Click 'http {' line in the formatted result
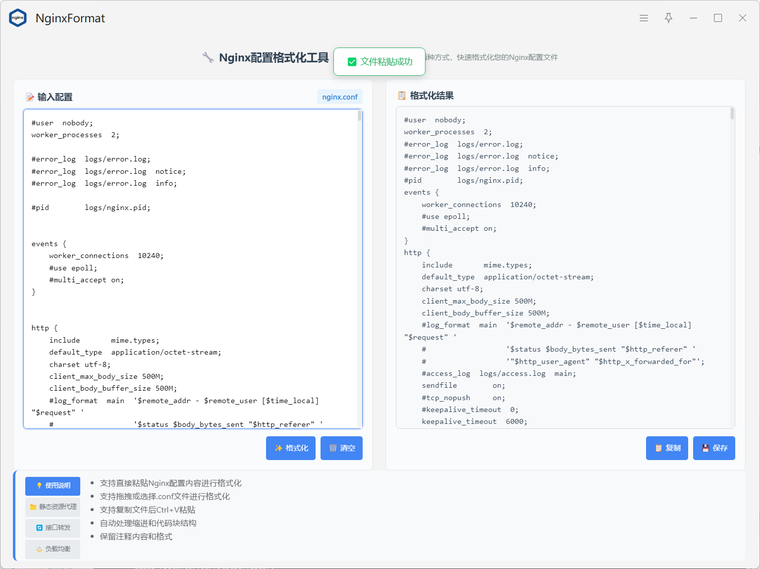This screenshot has width=760, height=569. 417,253
